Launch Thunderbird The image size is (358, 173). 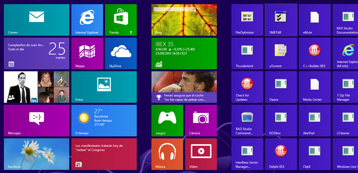tap(247, 53)
